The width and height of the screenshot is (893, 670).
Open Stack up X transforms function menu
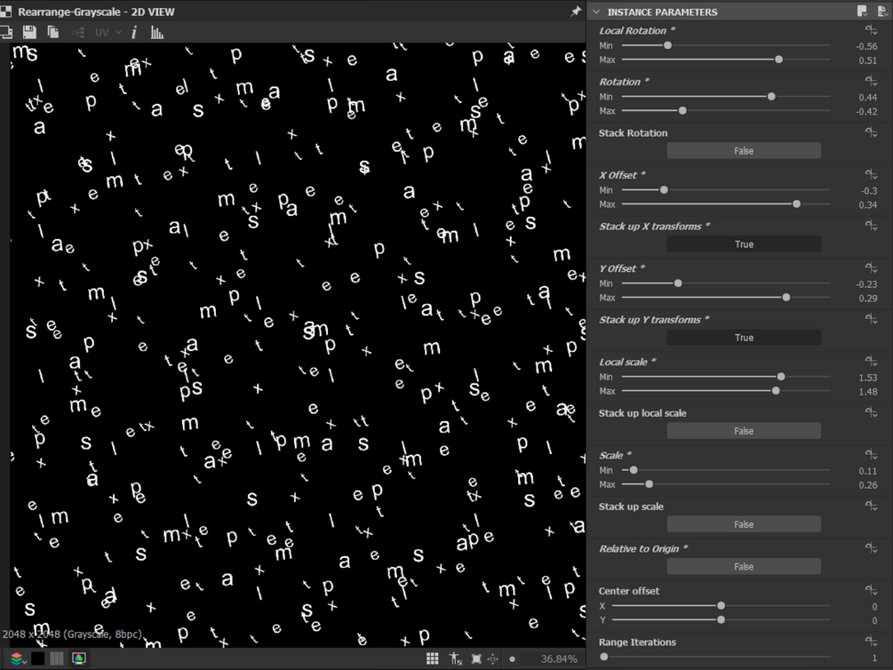tap(871, 227)
